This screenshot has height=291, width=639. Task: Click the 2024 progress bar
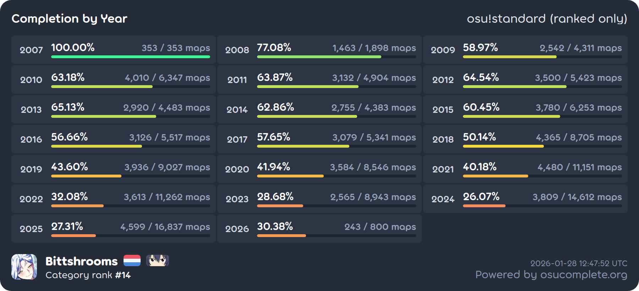[x=542, y=206]
